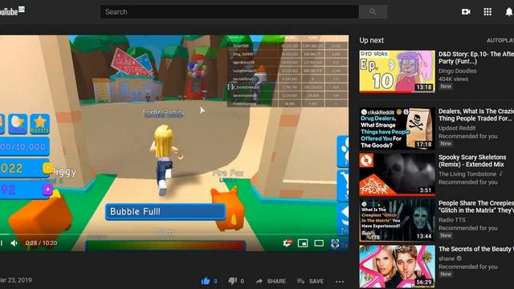Click the SAVE button
Screen dimensions: 514x289
[311, 281]
